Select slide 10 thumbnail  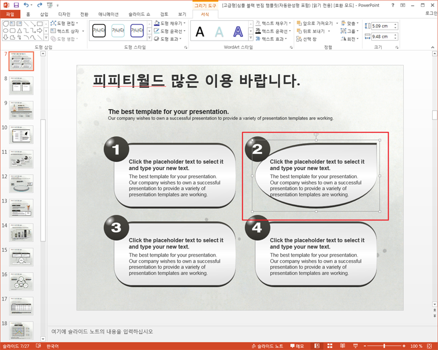[x=21, y=135]
